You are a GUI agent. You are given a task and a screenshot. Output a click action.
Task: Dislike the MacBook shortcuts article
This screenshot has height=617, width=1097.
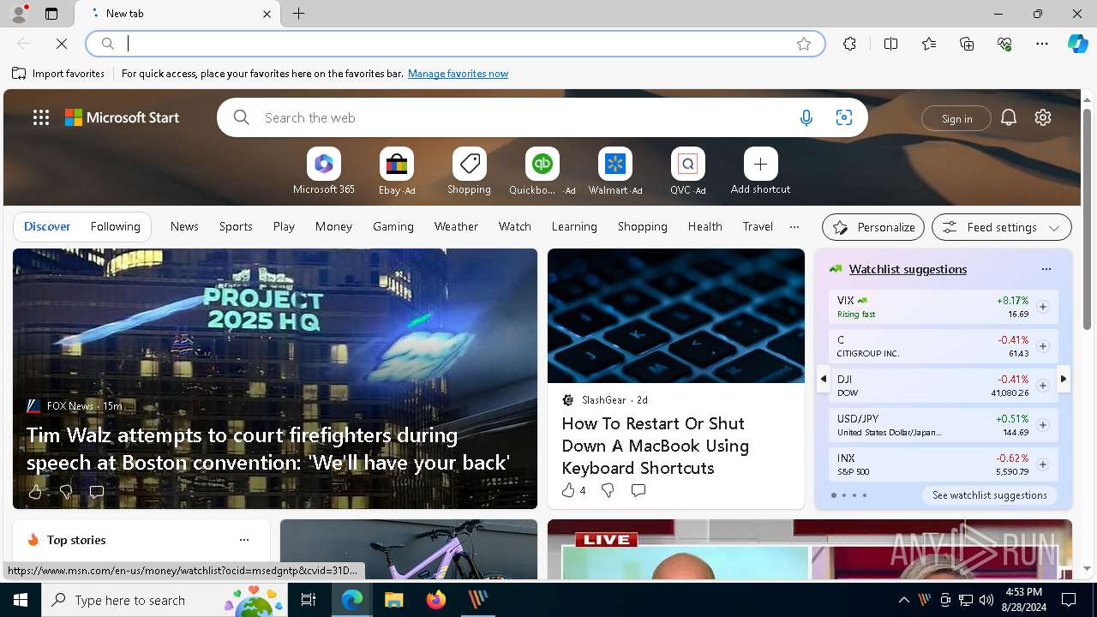(608, 490)
